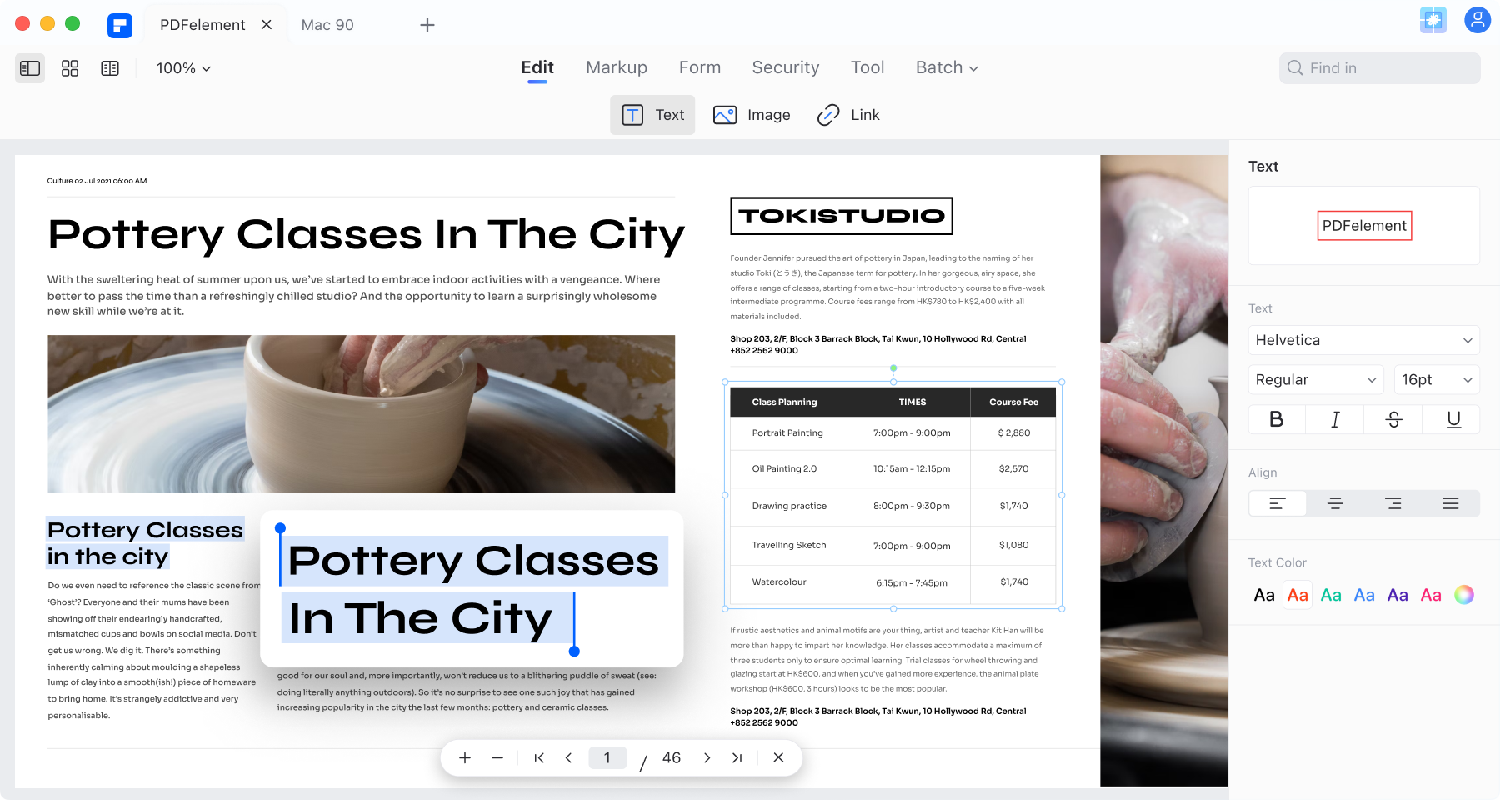Open the page grid view

70,68
